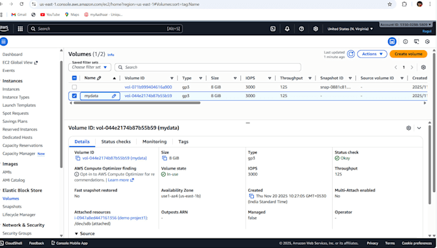437x248 pixels.
Task: Select the vol-071b999404616a900 row checkbox
Action: pos(75,87)
